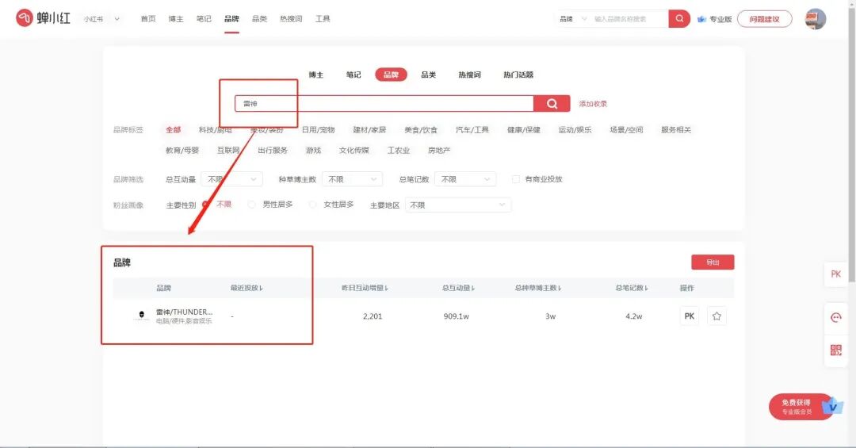Switch to the 品类 search tab above the search box
Screen dimensions: 856x448
429,75
